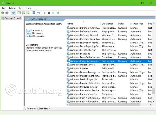Viewport: 156px width, 115px height.
Task: Click gear icon of Windows Installer row
Action: pos(68,68)
